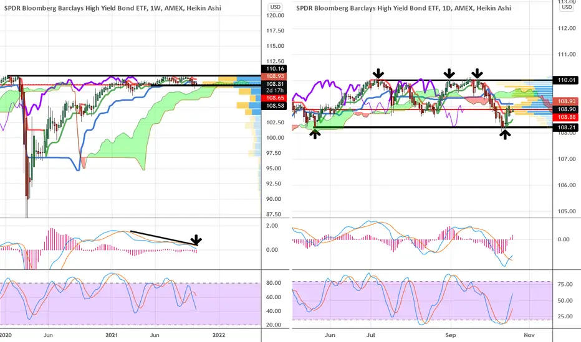Click the 60.00 stochastic scale value
The width and height of the screenshot is (581, 342).
coord(274,297)
